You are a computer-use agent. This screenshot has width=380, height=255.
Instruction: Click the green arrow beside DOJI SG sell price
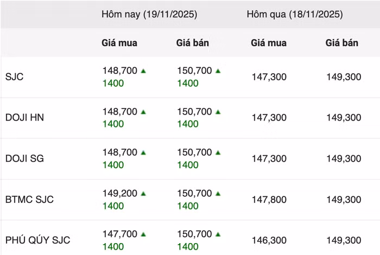click(218, 152)
